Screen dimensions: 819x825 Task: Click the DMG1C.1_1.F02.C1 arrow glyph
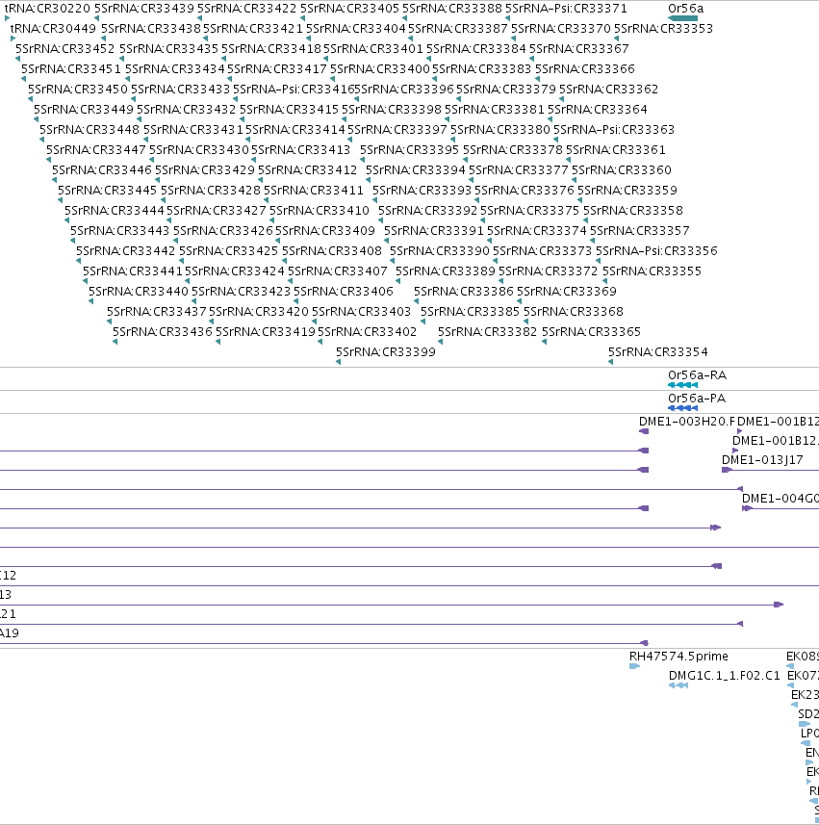pyautogui.click(x=678, y=685)
